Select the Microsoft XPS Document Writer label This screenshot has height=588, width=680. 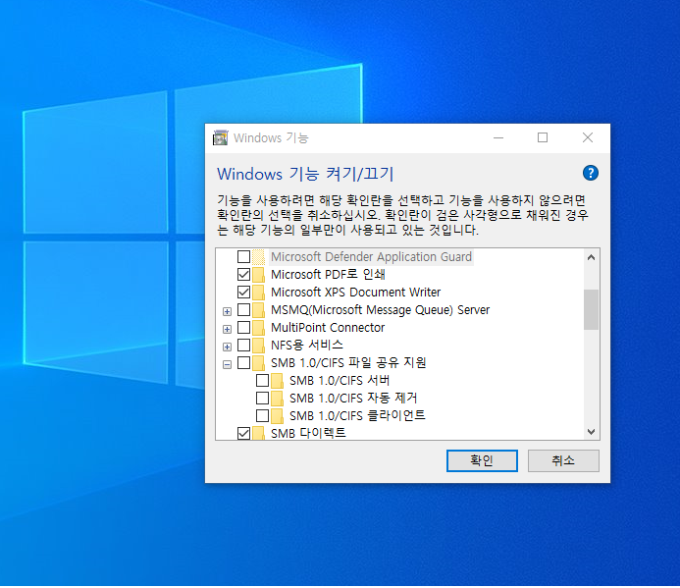pyautogui.click(x=355, y=293)
